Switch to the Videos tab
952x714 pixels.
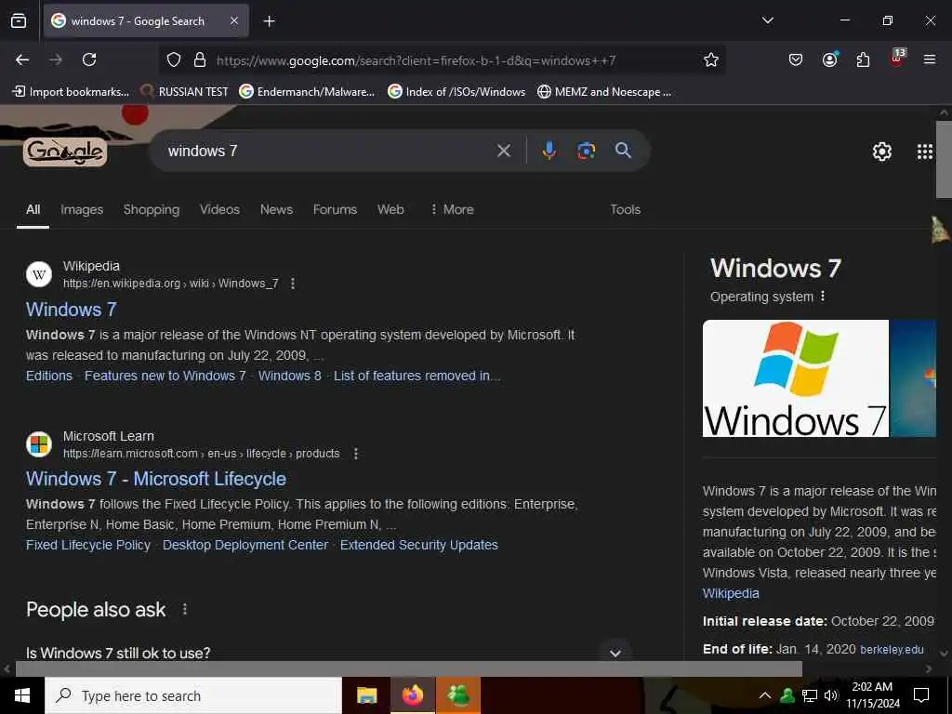click(x=219, y=209)
